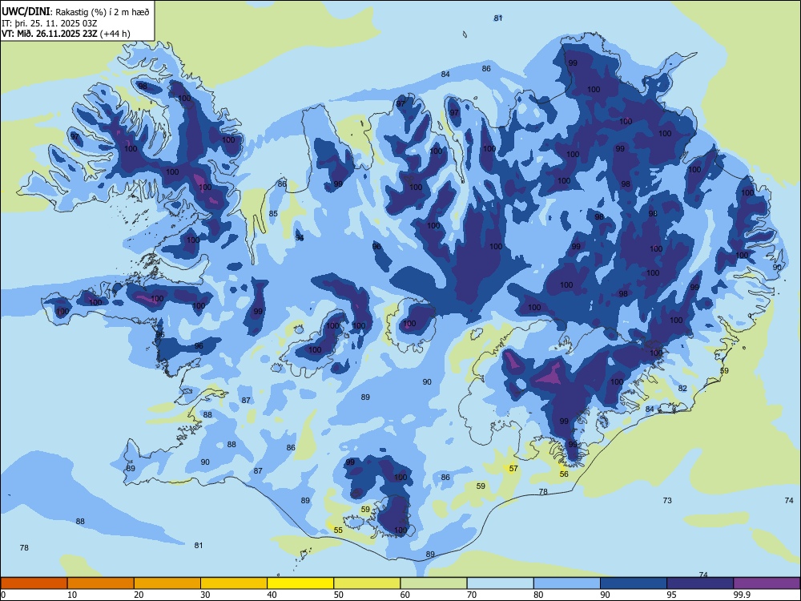Select the 90–95 medium blue legend swatch
Screen dimensions: 801x601
coord(634,583)
